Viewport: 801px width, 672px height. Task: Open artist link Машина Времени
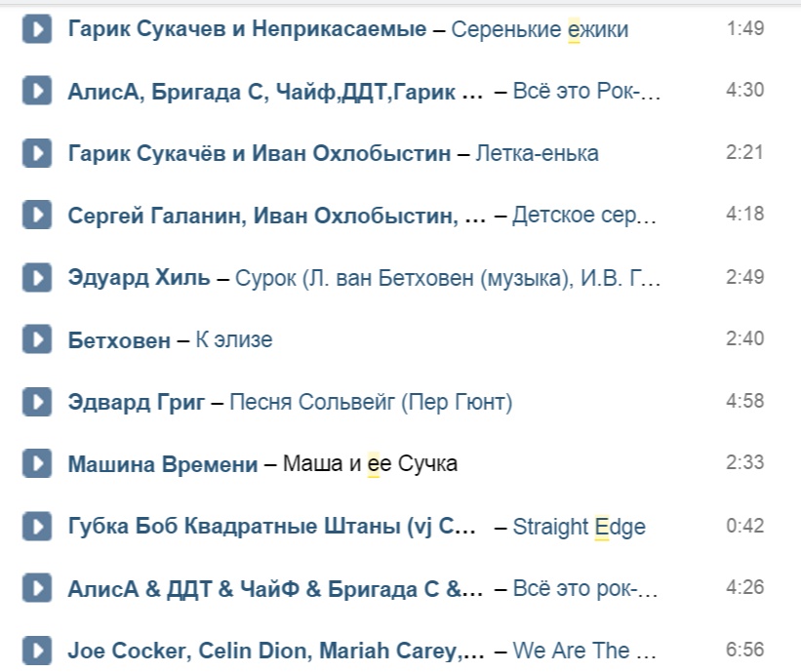point(163,464)
